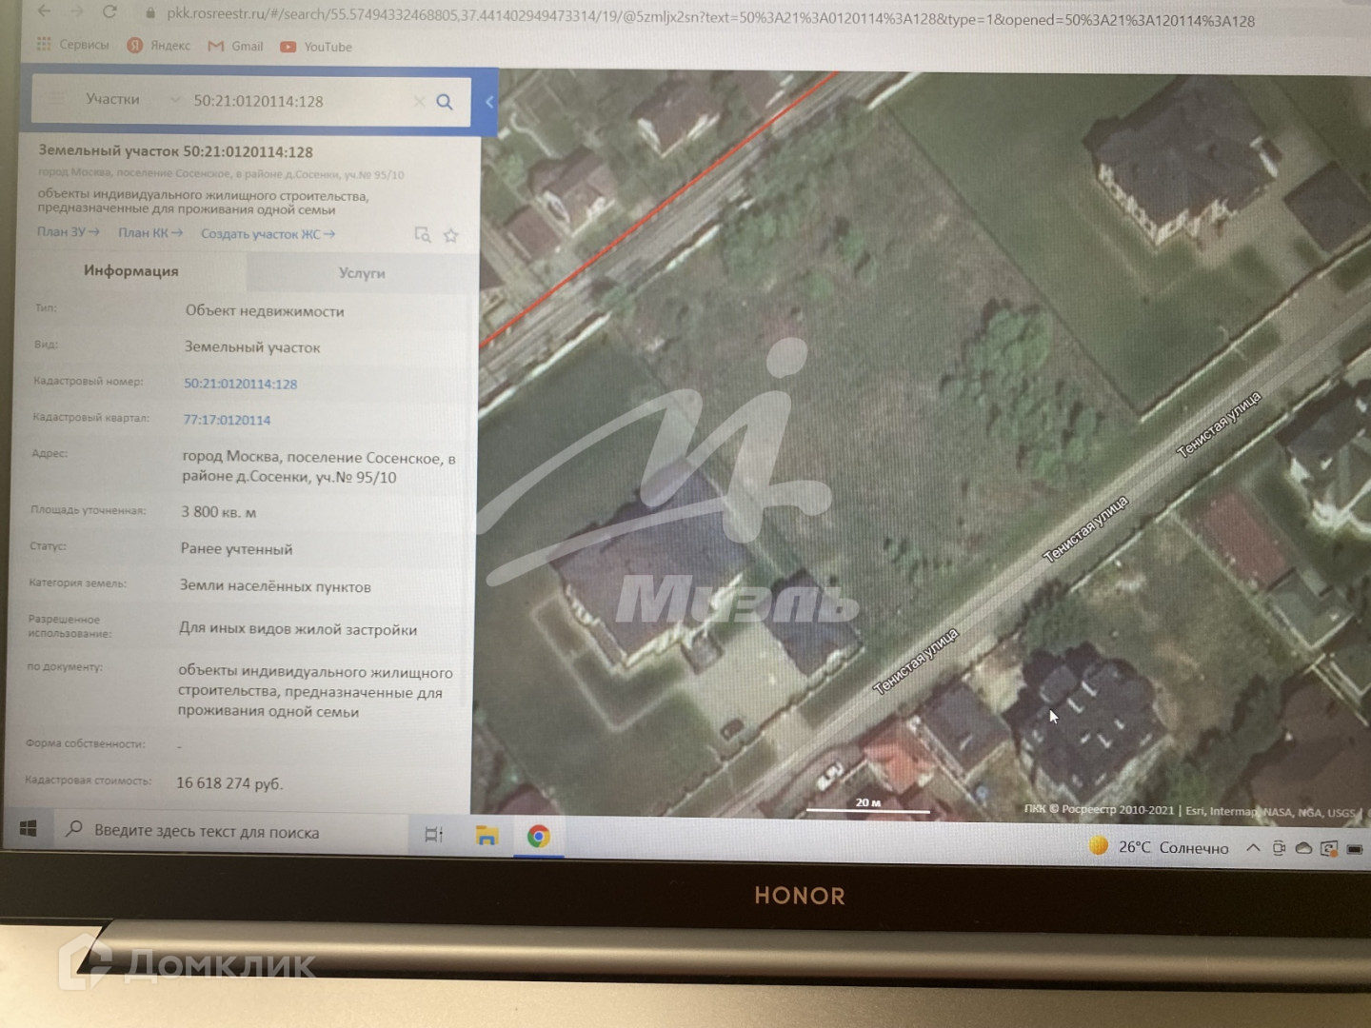Click the Создать участок ЖС link

click(x=268, y=234)
